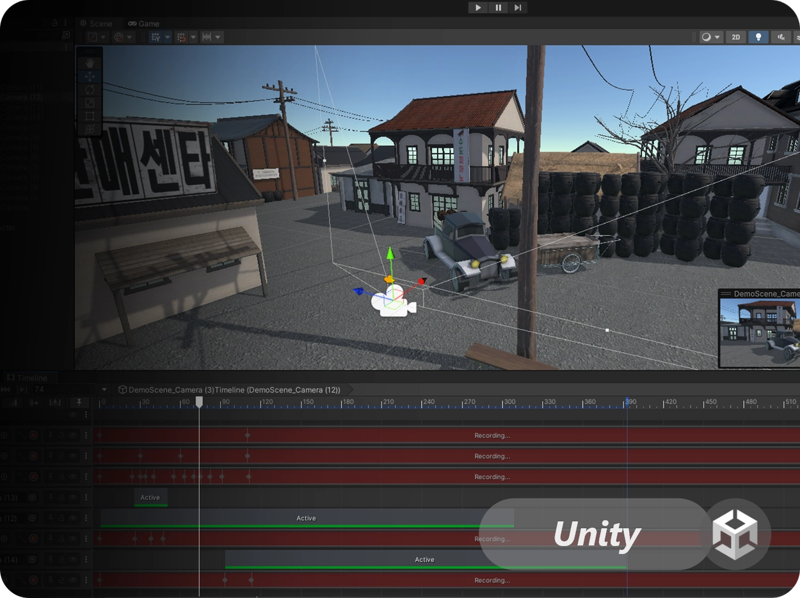Toggle scene audio mute icon

(x=781, y=37)
